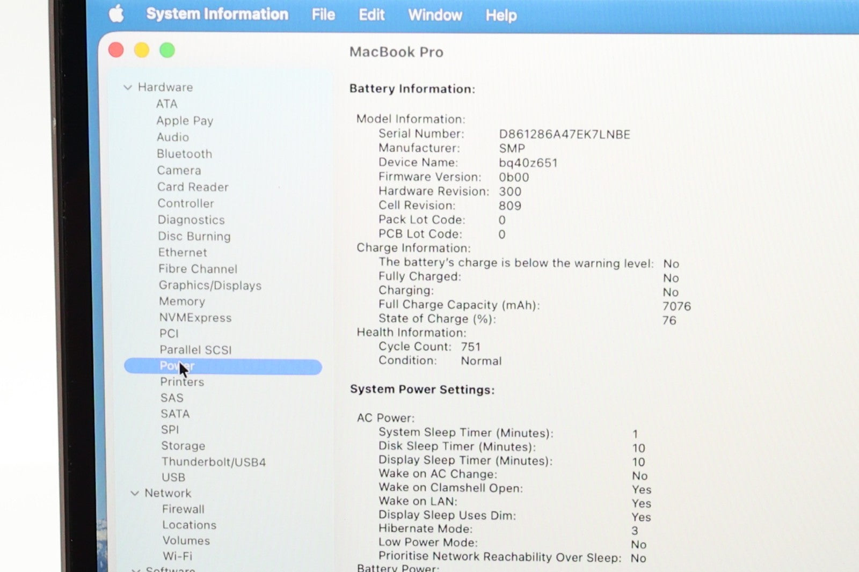
Task: Click the battery serial number value
Action: (x=564, y=134)
